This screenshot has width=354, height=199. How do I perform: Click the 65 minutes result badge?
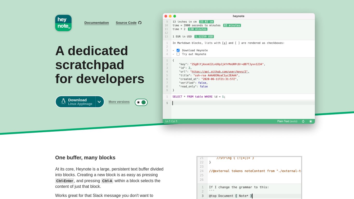232,25
